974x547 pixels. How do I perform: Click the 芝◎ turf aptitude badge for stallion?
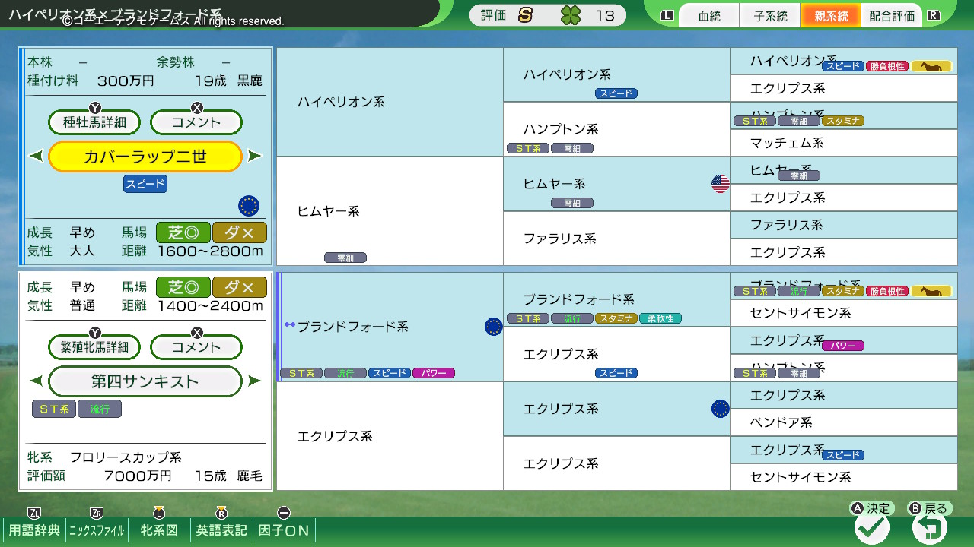tap(183, 233)
